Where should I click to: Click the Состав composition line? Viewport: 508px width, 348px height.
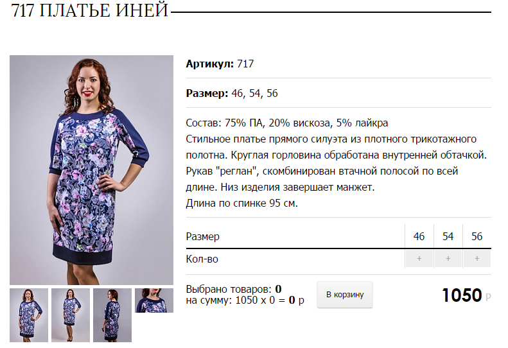click(x=286, y=123)
